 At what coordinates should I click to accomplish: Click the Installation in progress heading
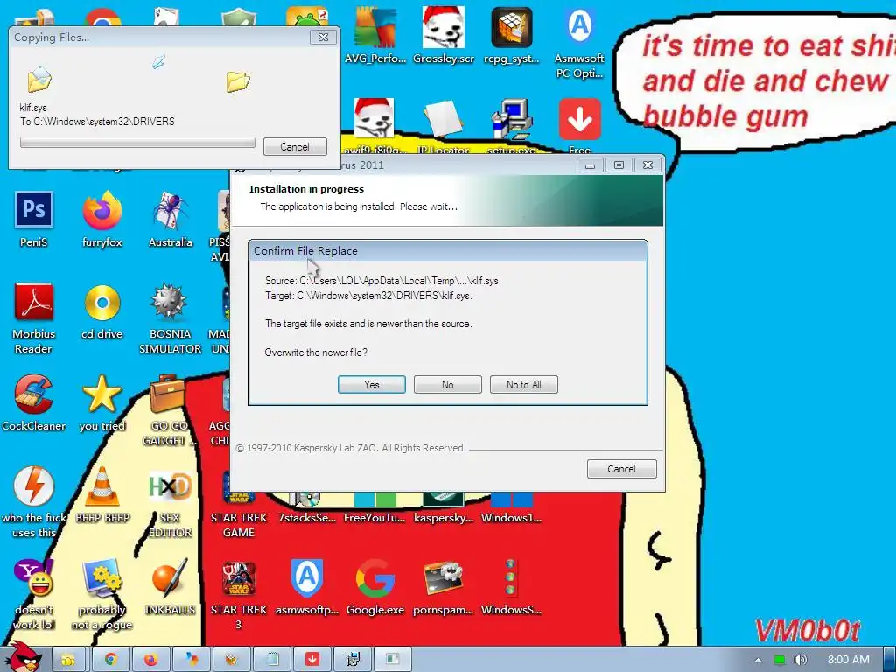[306, 189]
